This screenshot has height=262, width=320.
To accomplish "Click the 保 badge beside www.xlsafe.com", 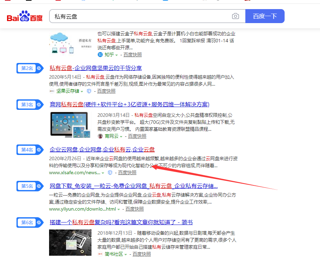I will (x=110, y=173).
